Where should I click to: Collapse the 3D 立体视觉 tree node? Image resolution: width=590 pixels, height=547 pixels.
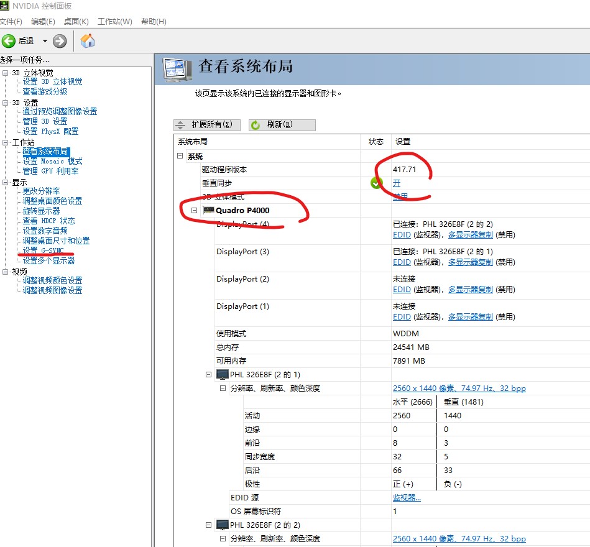5,73
